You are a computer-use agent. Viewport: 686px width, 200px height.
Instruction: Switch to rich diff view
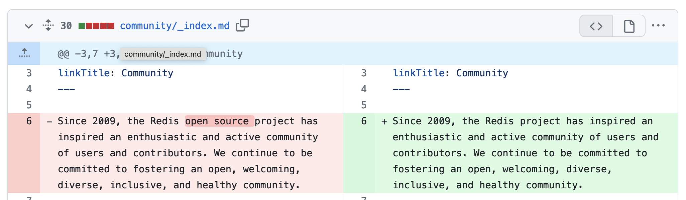tap(629, 26)
